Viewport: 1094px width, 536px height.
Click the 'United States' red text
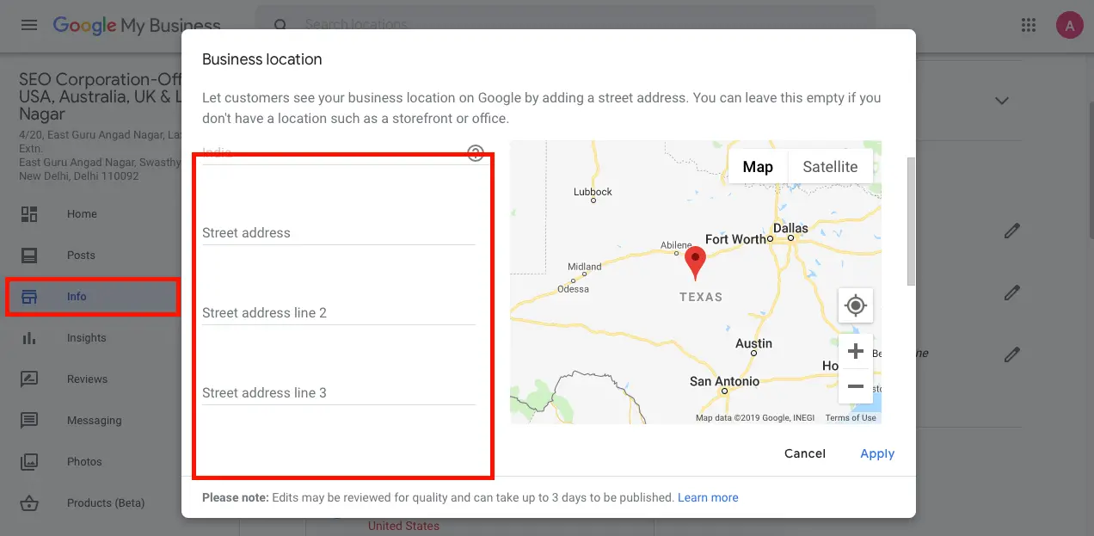click(x=403, y=526)
